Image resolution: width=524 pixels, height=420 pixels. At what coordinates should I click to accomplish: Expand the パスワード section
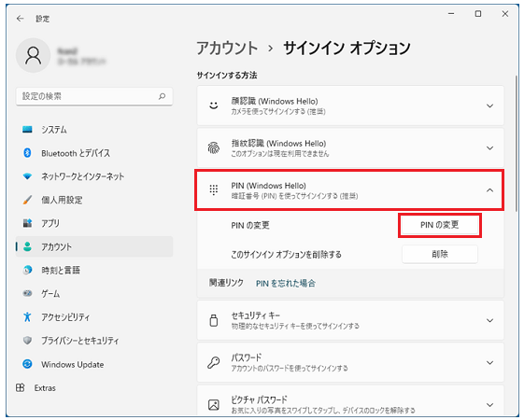(x=350, y=362)
